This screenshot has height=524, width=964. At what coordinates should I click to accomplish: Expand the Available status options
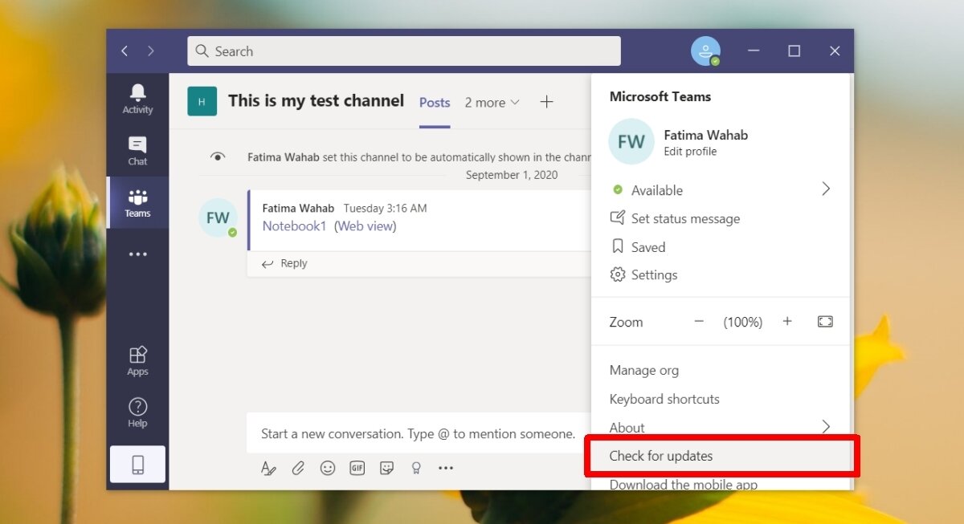[826, 189]
